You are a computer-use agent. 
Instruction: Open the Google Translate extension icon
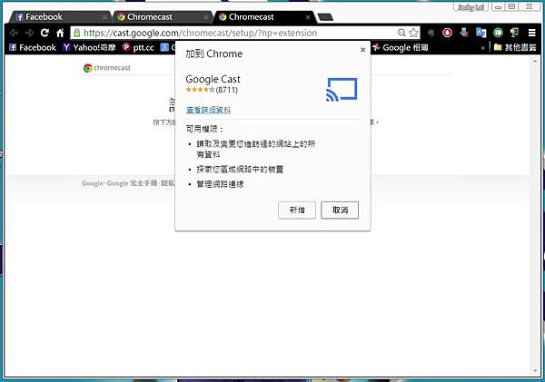pos(481,33)
